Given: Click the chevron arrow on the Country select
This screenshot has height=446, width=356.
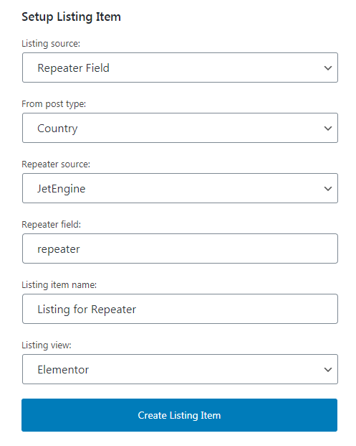Looking at the screenshot, I should tap(328, 129).
